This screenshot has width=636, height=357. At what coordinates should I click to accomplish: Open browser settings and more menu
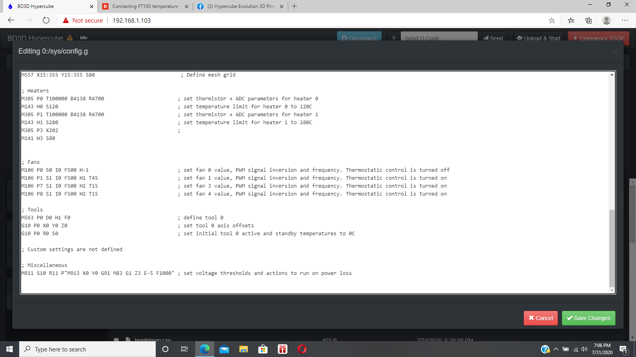pos(625,20)
